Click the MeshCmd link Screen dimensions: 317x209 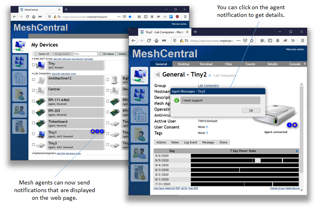pyautogui.click(x=170, y=188)
